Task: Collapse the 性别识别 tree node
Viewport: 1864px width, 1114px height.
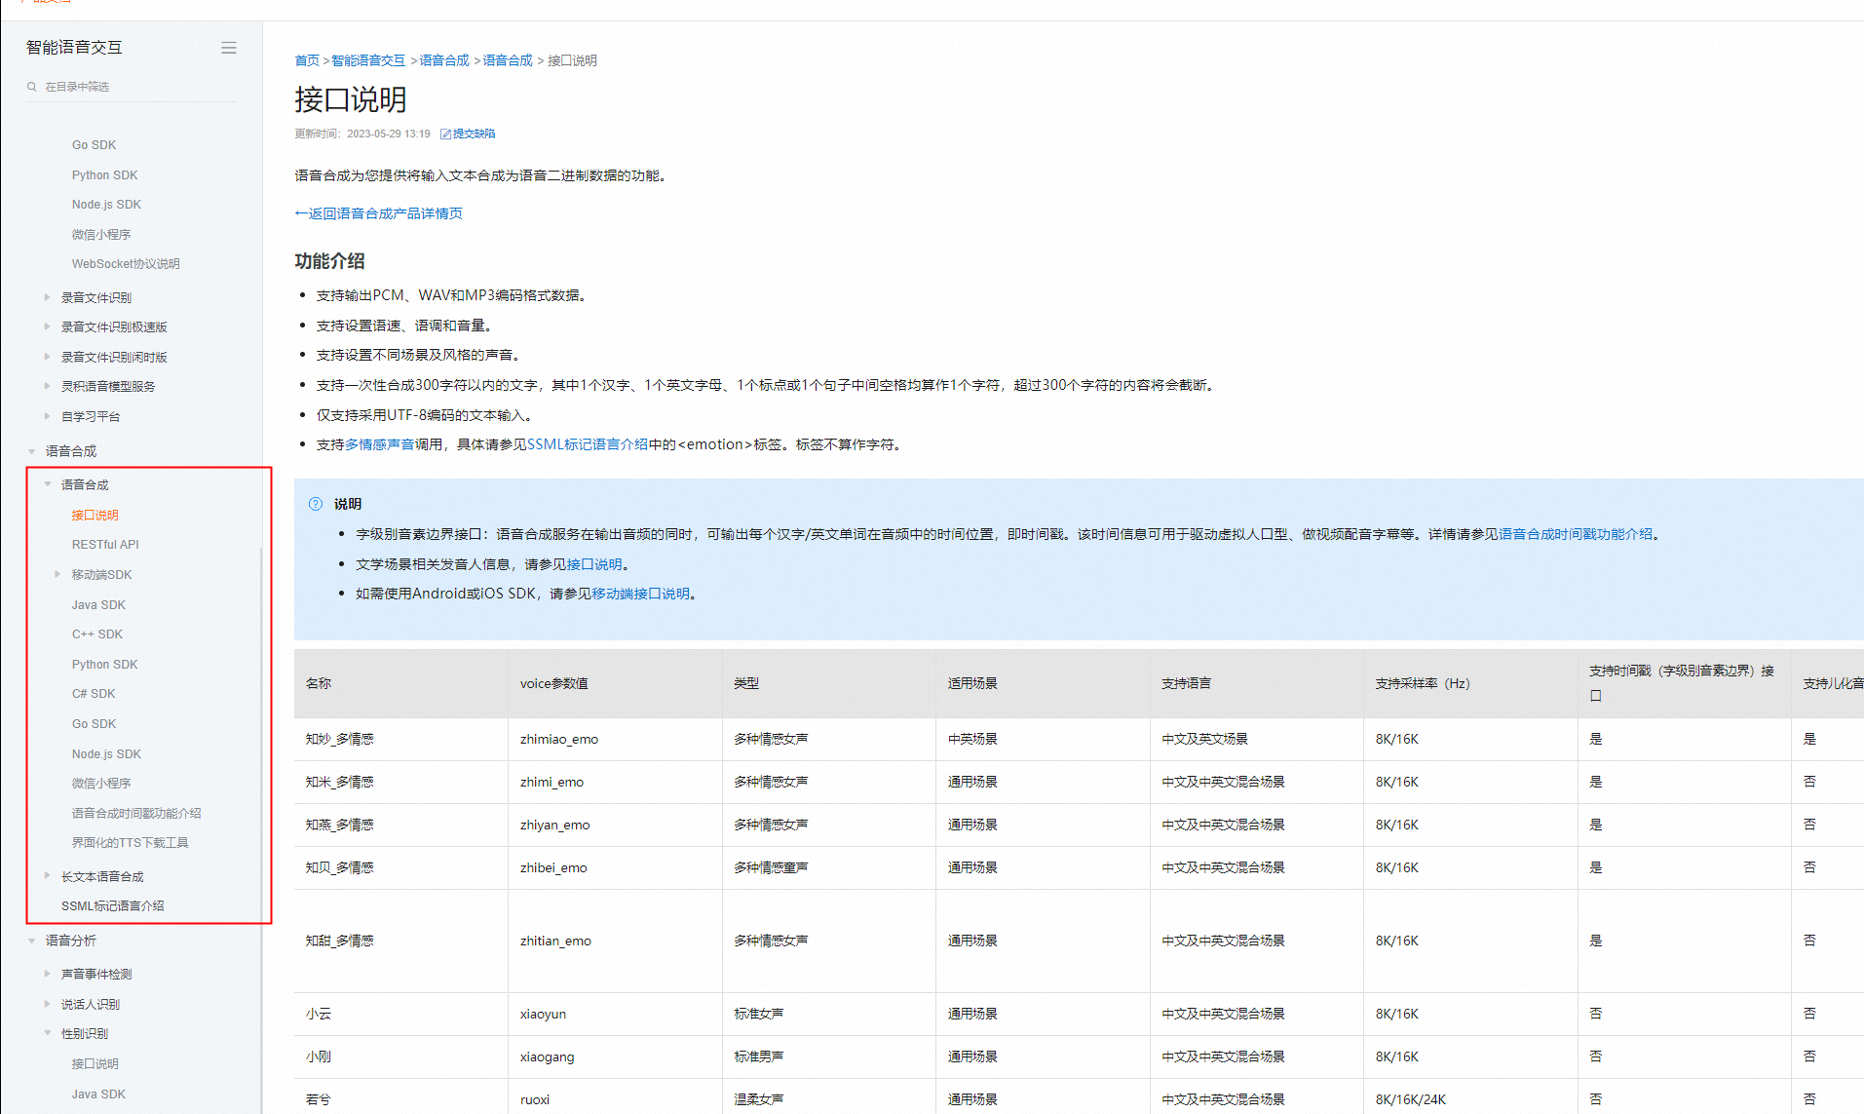Action: pyautogui.click(x=47, y=1033)
